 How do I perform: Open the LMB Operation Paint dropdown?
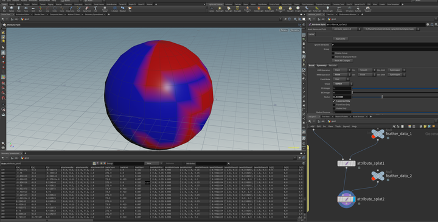click(341, 70)
